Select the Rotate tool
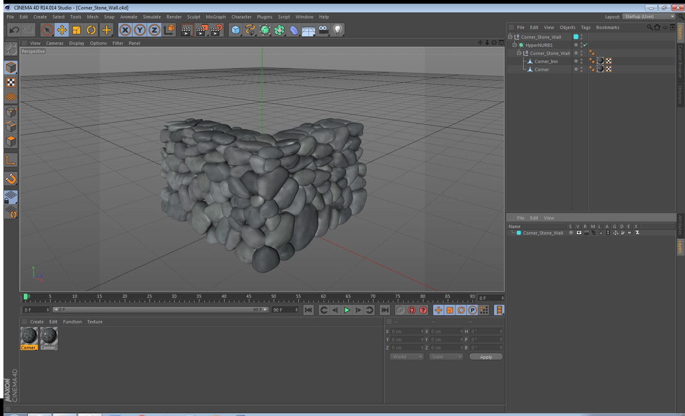The height and width of the screenshot is (416, 685). click(x=91, y=30)
